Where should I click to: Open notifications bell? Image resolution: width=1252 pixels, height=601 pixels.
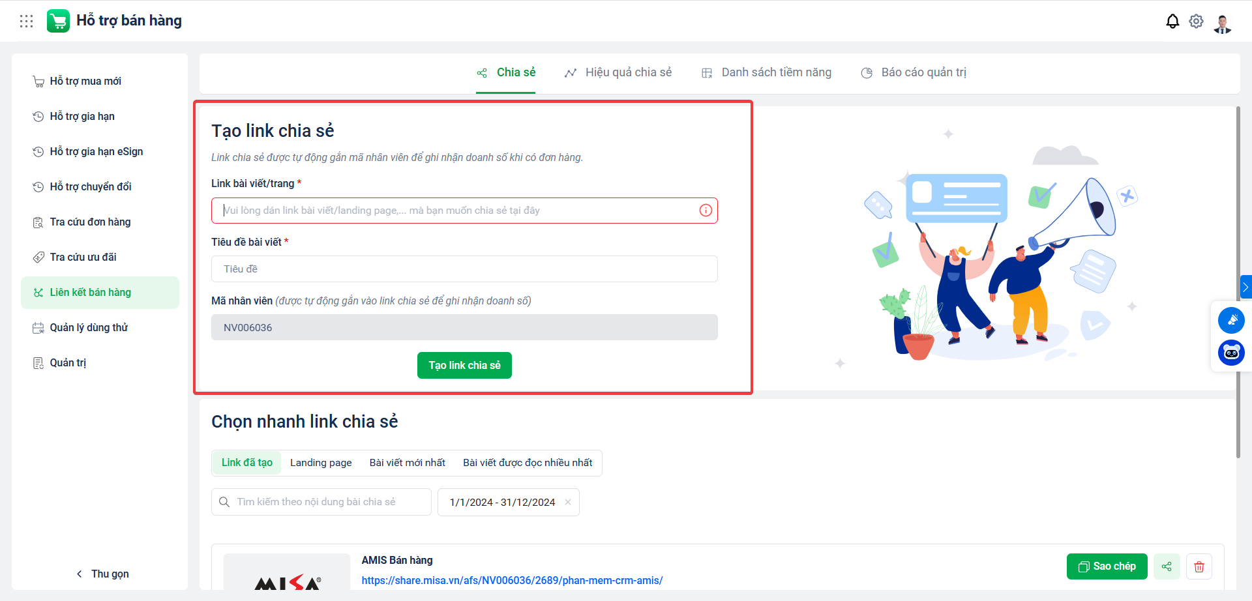(1172, 21)
